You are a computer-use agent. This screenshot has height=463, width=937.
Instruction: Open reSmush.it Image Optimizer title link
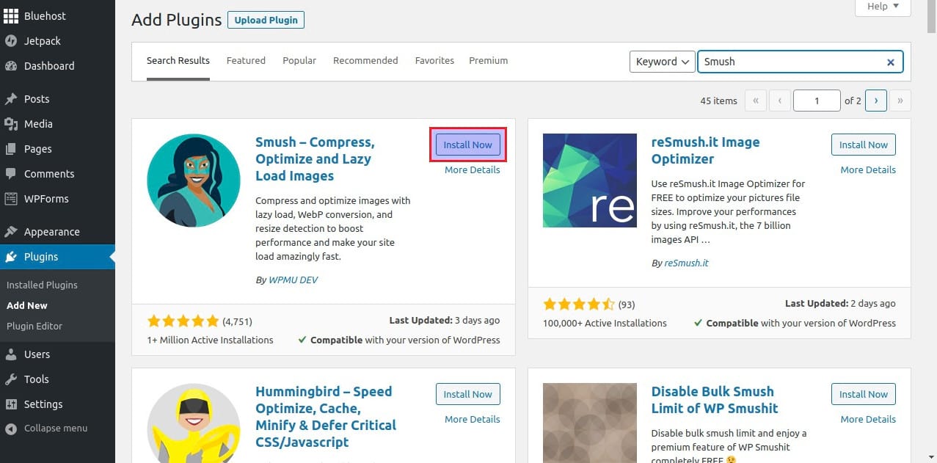[x=705, y=150]
